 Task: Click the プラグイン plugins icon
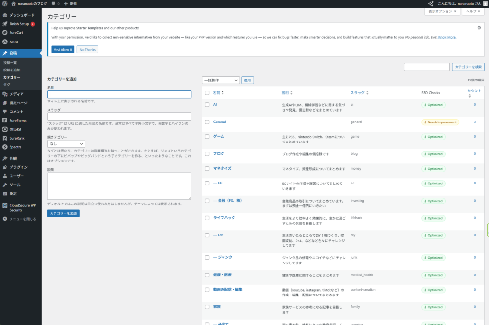5,167
